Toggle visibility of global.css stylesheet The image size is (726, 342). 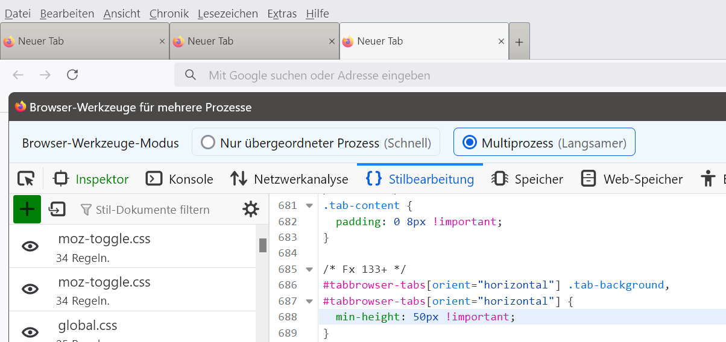(30, 332)
